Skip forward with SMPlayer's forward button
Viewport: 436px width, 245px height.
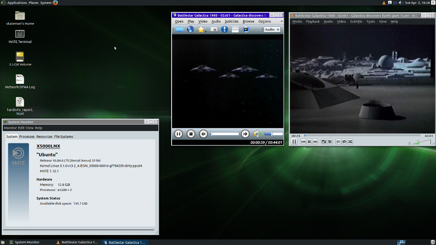point(245,134)
